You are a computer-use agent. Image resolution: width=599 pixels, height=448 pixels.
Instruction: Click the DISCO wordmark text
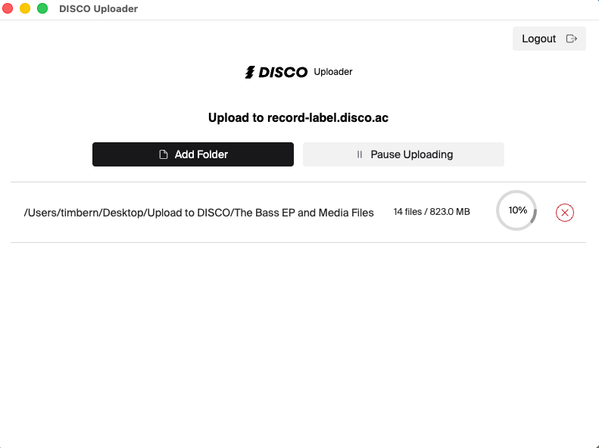pyautogui.click(x=283, y=72)
